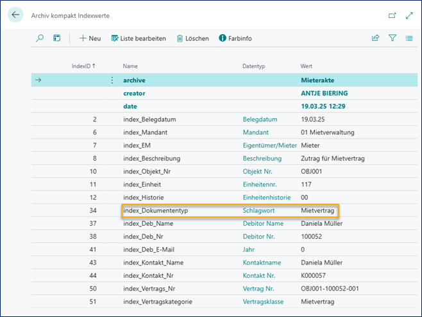The width and height of the screenshot is (422, 317).
Task: Sort by IndexID column header
Action: click(83, 66)
